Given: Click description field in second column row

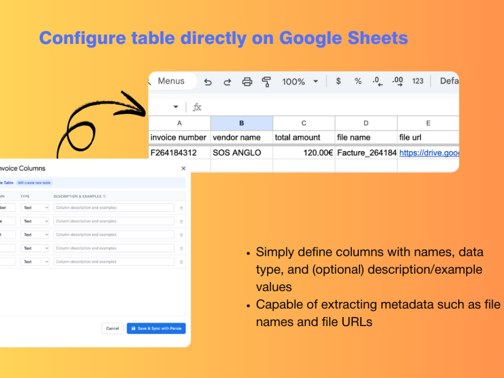Looking at the screenshot, I should pyautogui.click(x=114, y=221).
